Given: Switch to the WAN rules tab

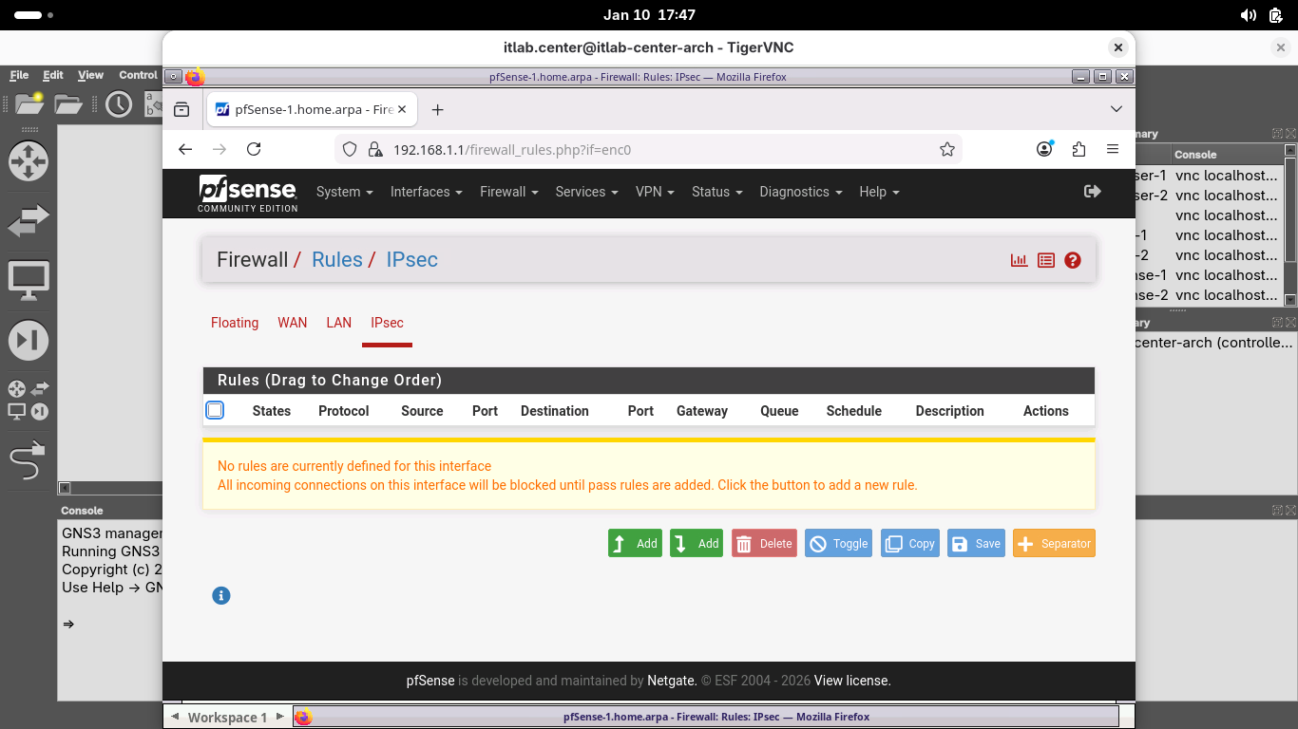Looking at the screenshot, I should [292, 323].
